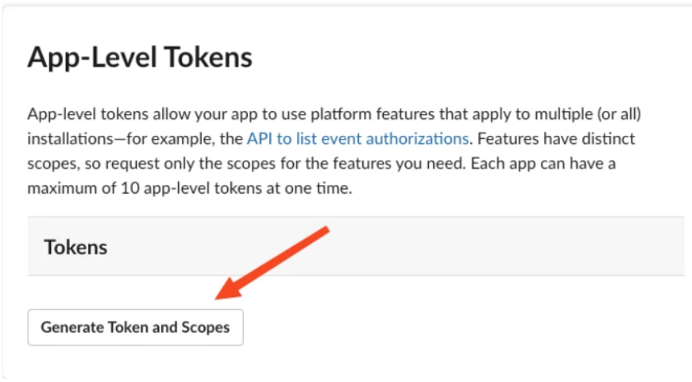692x382 pixels.
Task: Select the Tokens section header label
Action: [x=75, y=246]
